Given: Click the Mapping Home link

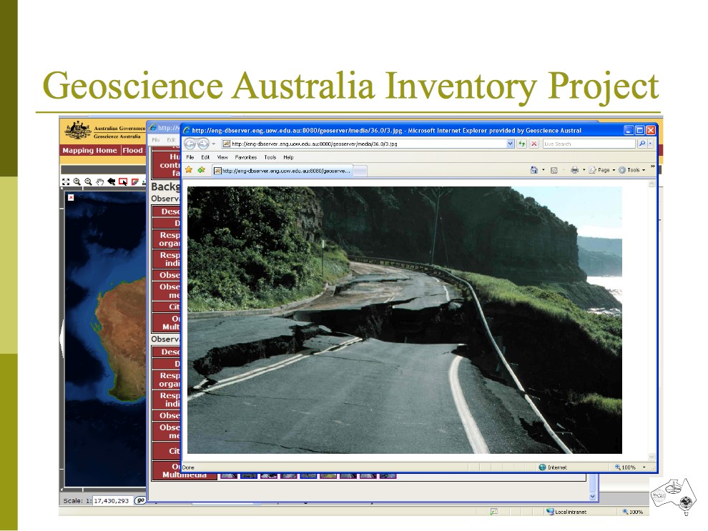Looking at the screenshot, I should point(89,151).
